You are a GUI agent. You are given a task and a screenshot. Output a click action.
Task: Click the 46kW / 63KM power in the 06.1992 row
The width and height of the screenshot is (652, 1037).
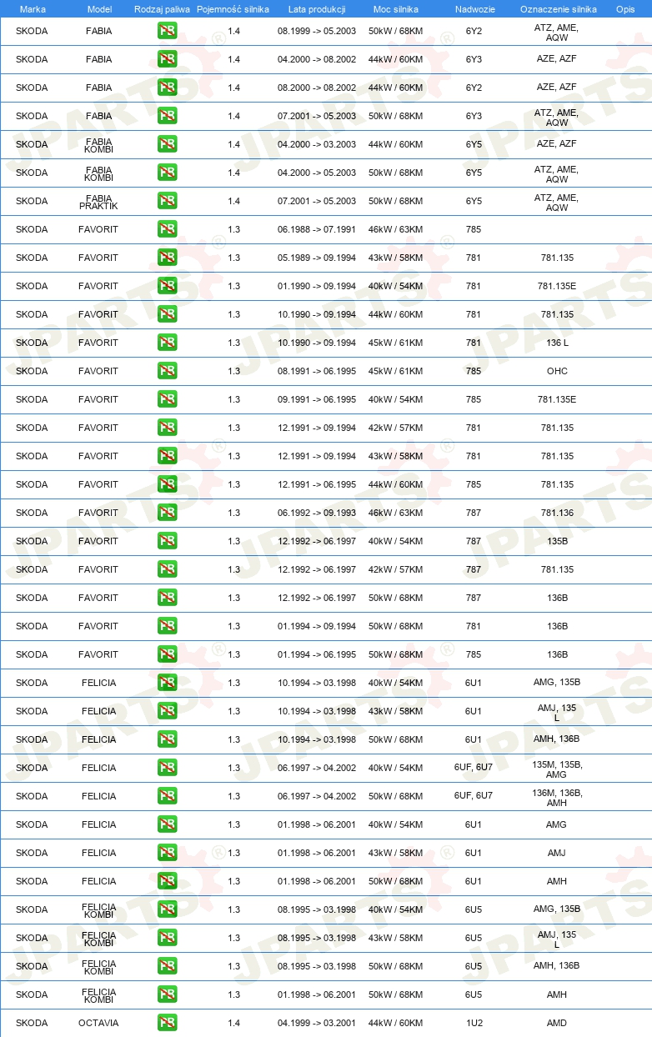(395, 513)
